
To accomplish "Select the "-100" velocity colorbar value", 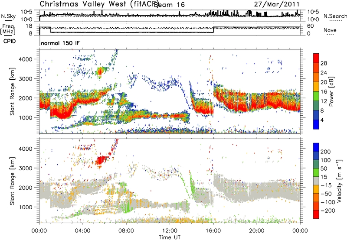I will [328, 202].
